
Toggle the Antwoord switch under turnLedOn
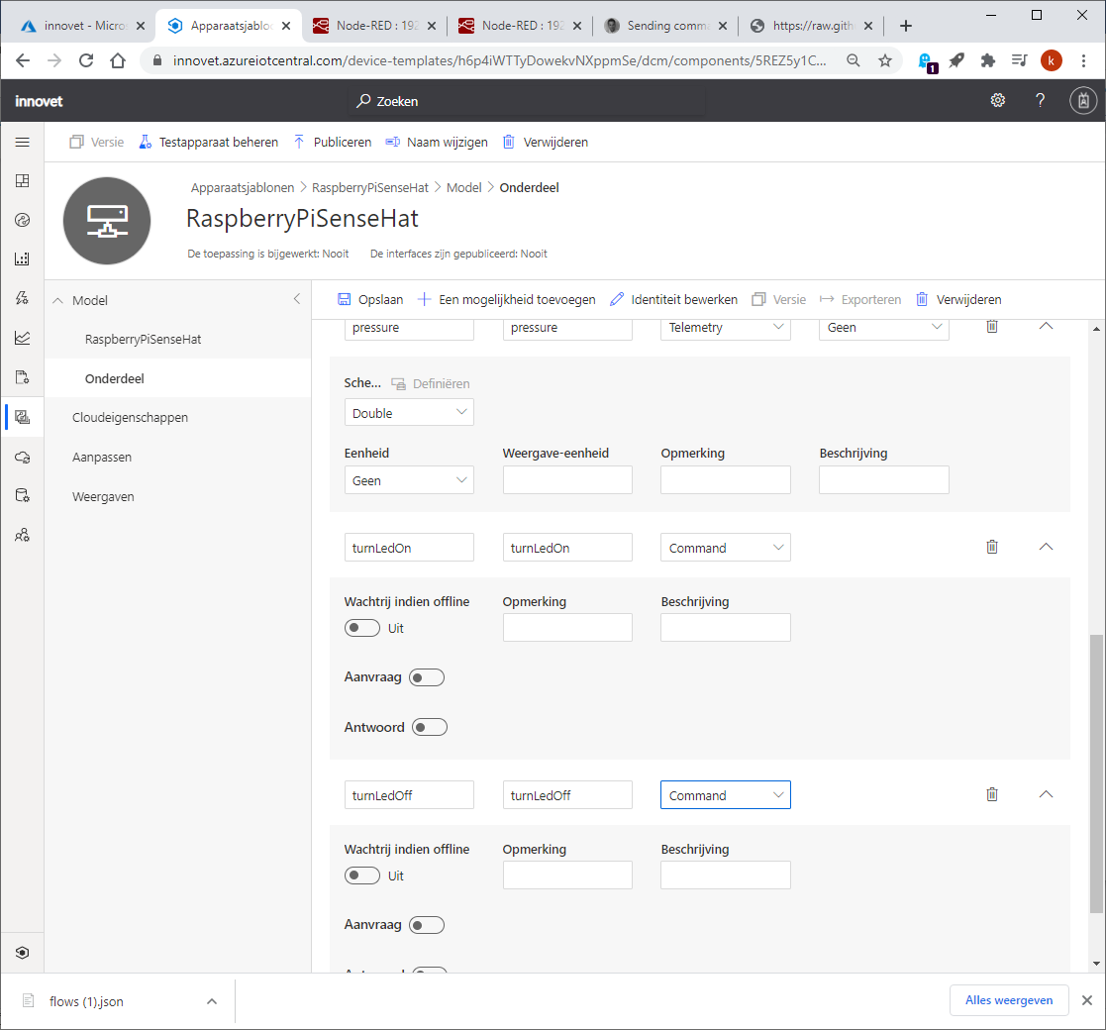(x=430, y=727)
